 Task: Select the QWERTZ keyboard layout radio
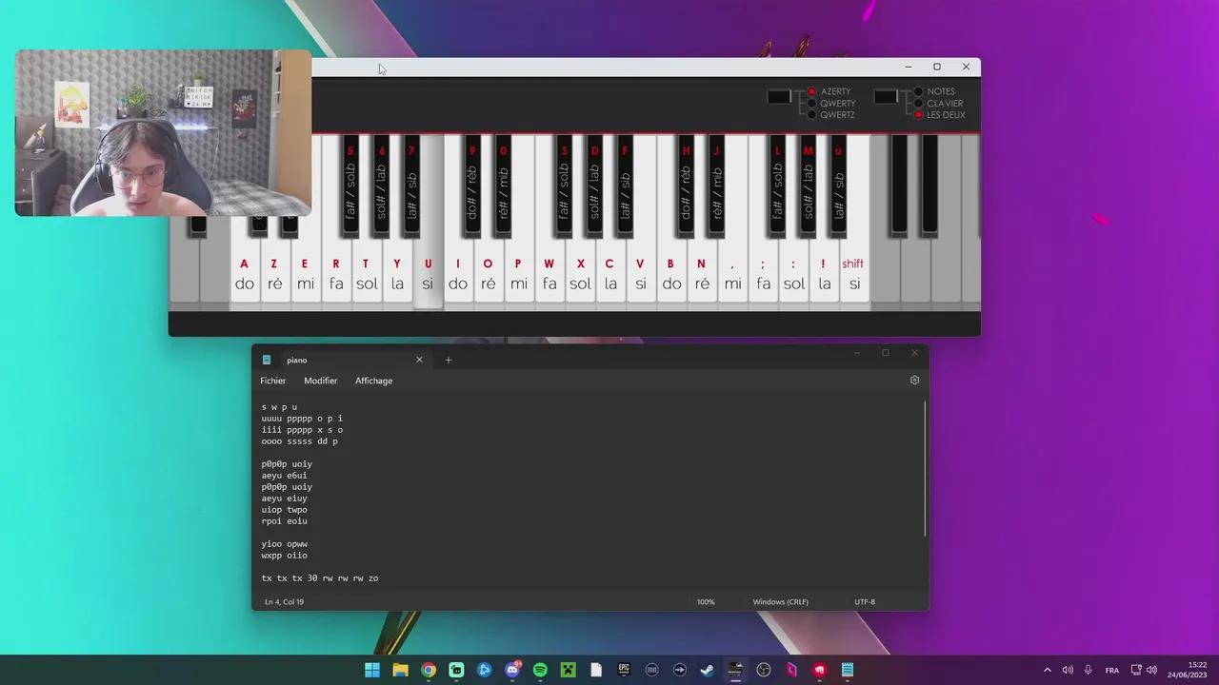click(812, 115)
